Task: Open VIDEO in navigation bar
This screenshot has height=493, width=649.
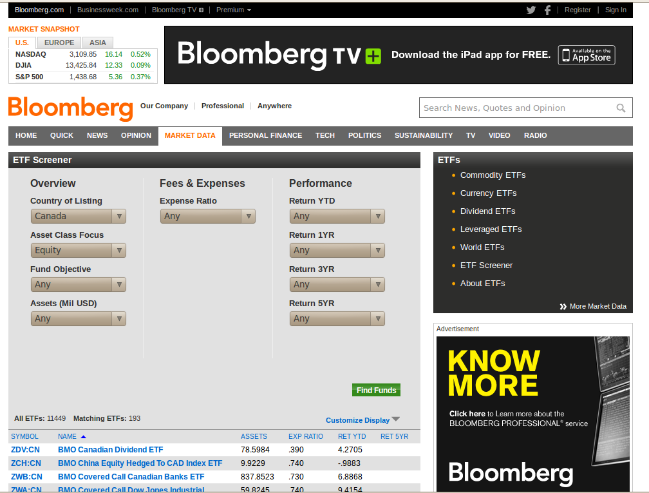Action: pos(499,135)
